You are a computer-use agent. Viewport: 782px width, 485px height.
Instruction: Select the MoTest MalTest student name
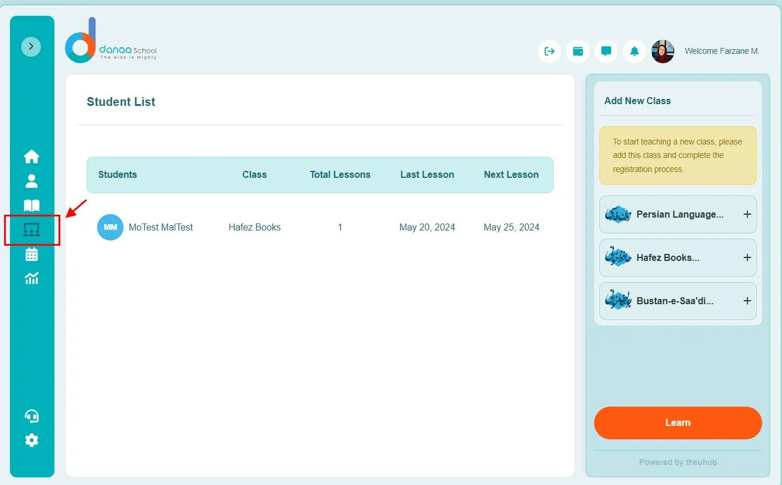click(x=161, y=227)
